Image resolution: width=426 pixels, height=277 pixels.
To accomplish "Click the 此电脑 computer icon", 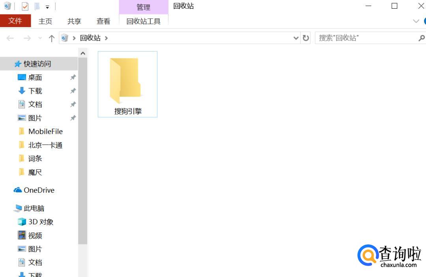I will point(18,208).
